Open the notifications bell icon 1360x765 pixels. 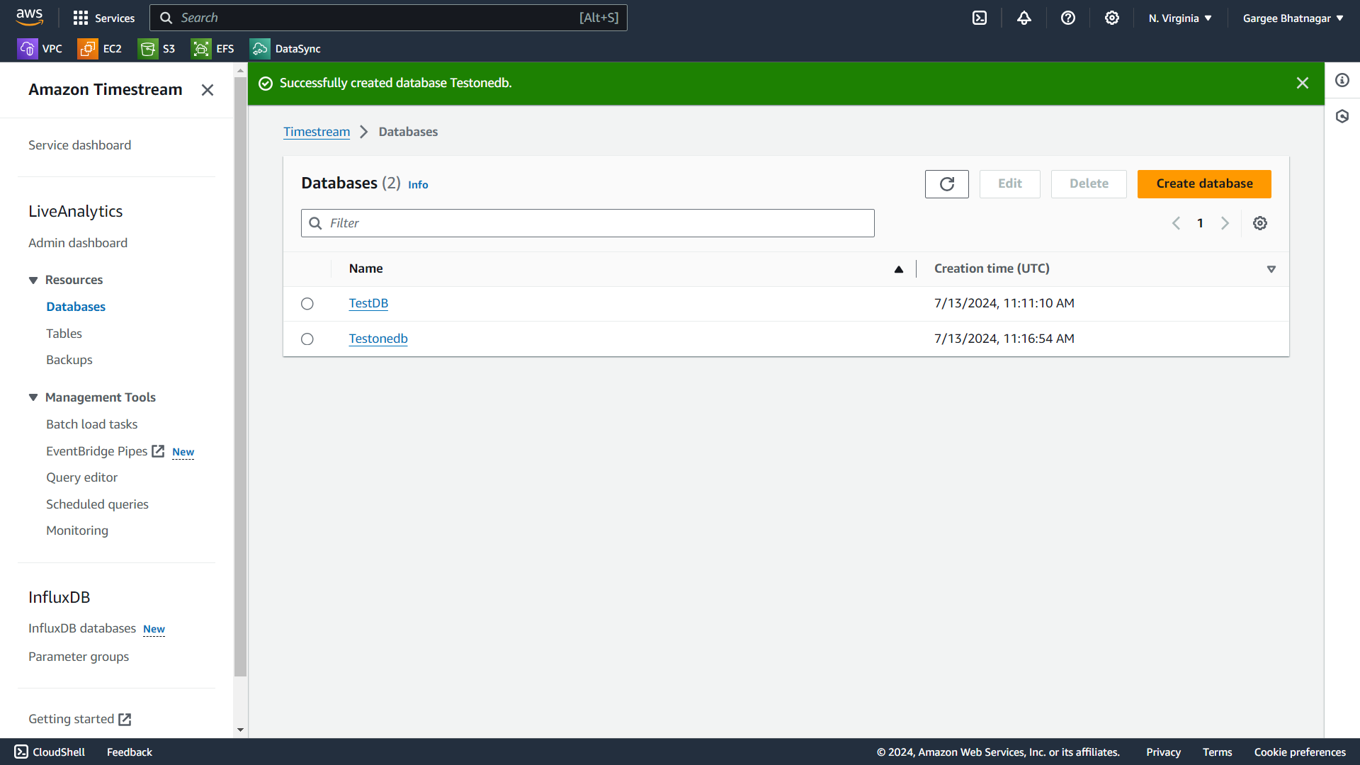[x=1024, y=18]
